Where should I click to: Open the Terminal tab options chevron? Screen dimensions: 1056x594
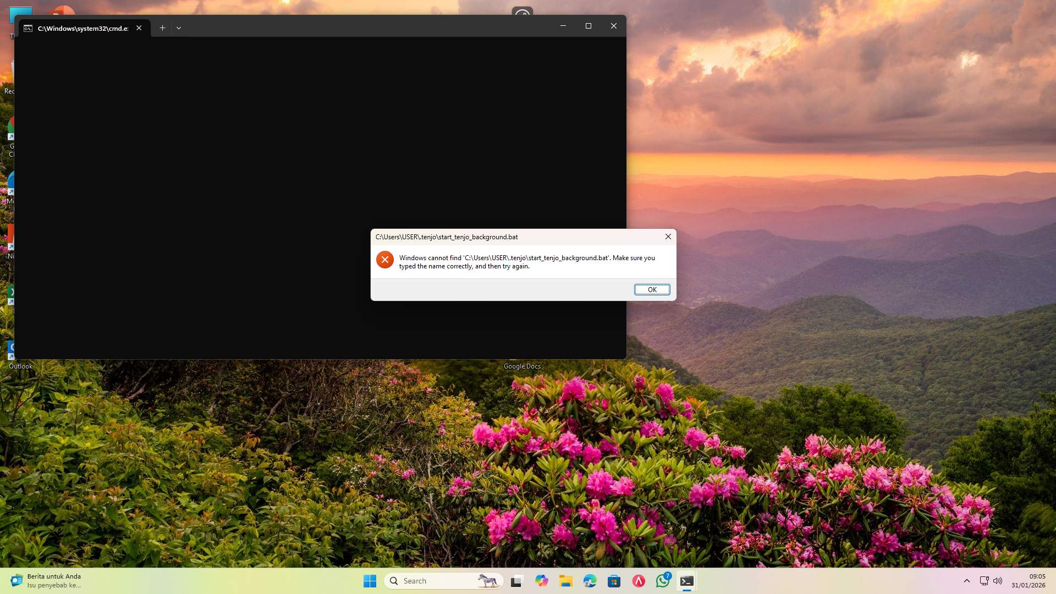[x=179, y=28]
